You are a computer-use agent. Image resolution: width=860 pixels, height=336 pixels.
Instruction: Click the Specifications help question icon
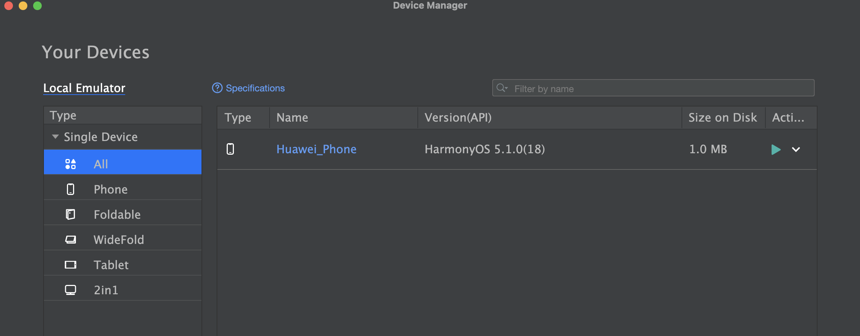(x=217, y=88)
